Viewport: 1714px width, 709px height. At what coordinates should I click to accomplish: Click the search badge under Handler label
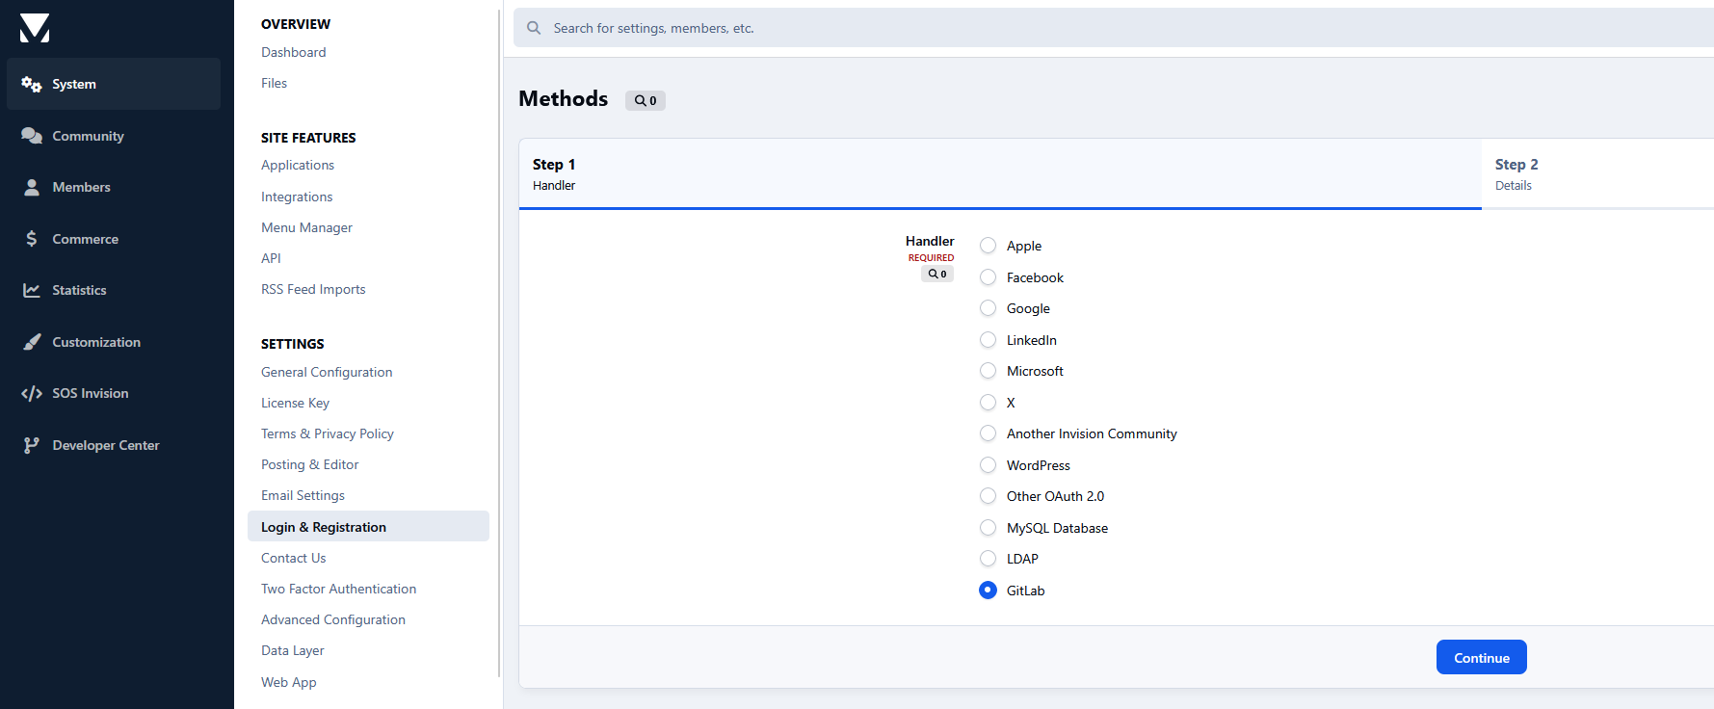click(x=937, y=274)
